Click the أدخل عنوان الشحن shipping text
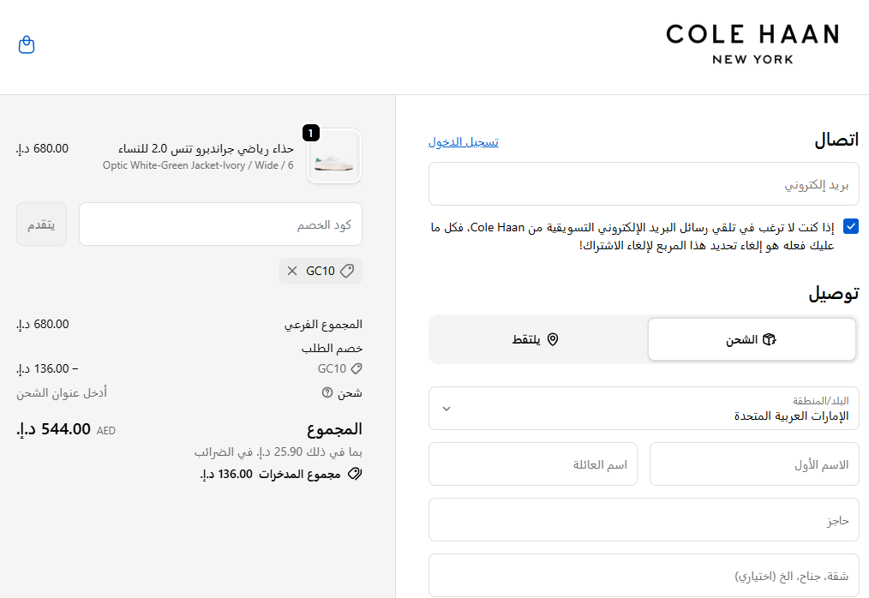869x598 pixels. [x=62, y=392]
